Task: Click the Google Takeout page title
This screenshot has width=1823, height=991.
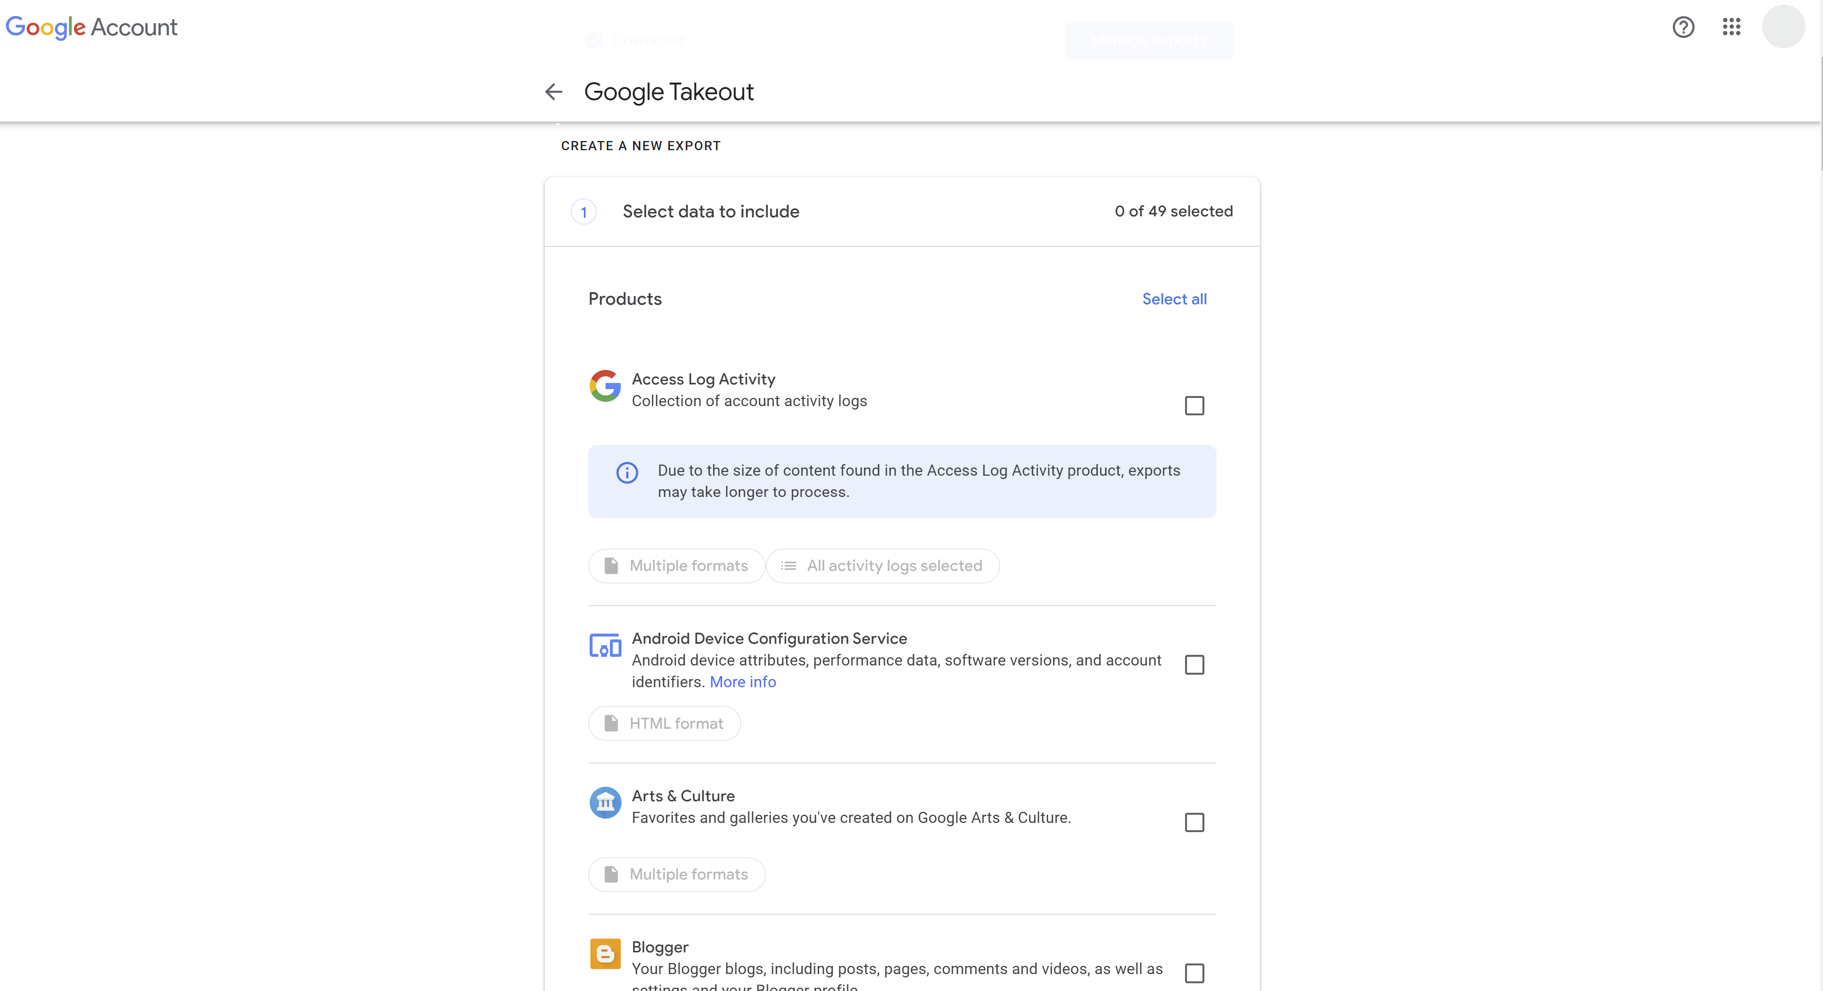Action: pyautogui.click(x=669, y=92)
